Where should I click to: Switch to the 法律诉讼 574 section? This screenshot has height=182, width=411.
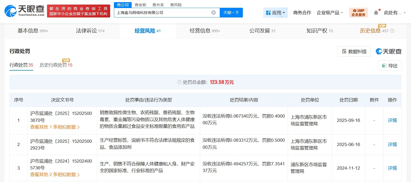90,31
